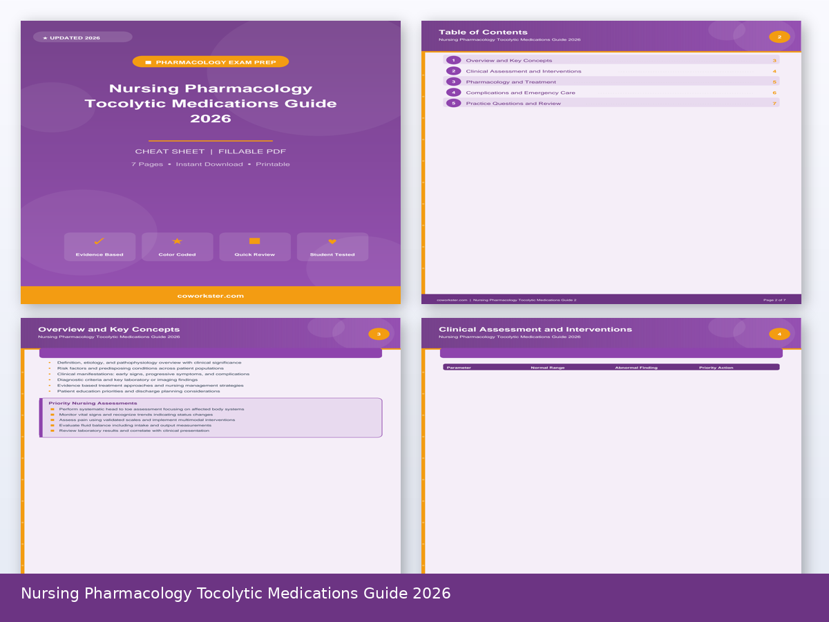
Task: Click the page 2 number badge
Action: coord(779,36)
